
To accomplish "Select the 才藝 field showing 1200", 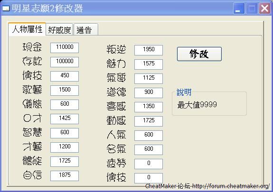I will coord(65,147).
